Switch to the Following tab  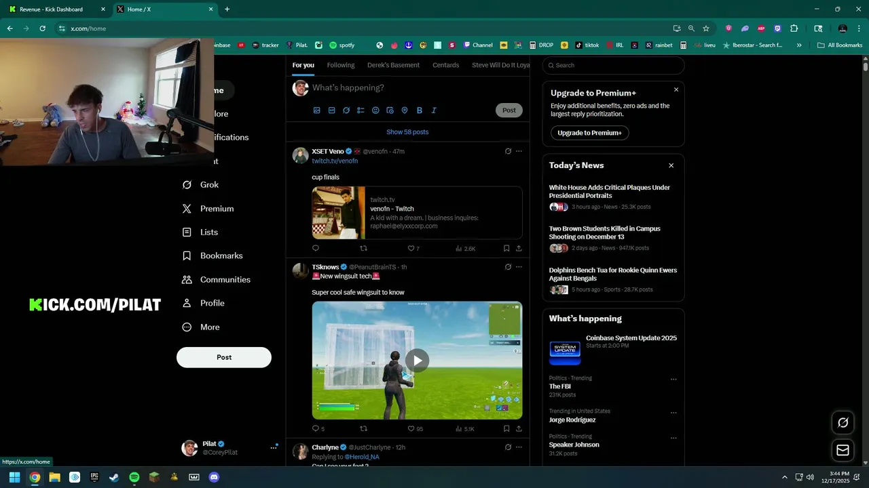pyautogui.click(x=341, y=65)
